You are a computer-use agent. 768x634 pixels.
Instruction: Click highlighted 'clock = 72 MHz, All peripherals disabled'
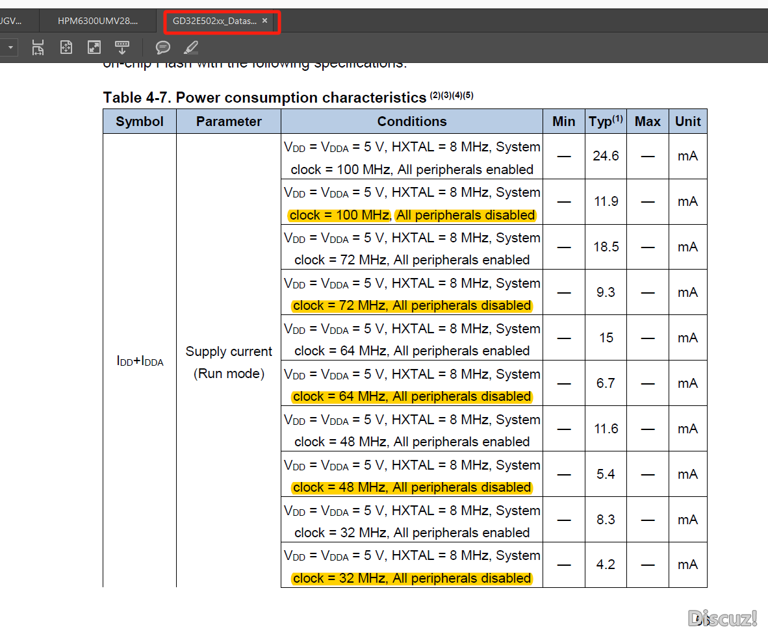[x=412, y=305]
